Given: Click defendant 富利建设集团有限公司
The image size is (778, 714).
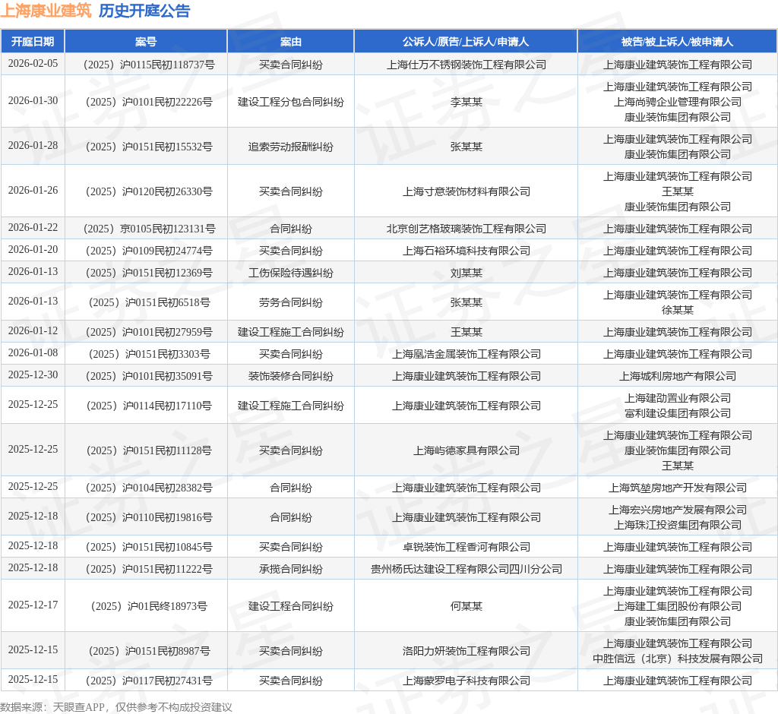Looking at the screenshot, I should coord(677,412).
